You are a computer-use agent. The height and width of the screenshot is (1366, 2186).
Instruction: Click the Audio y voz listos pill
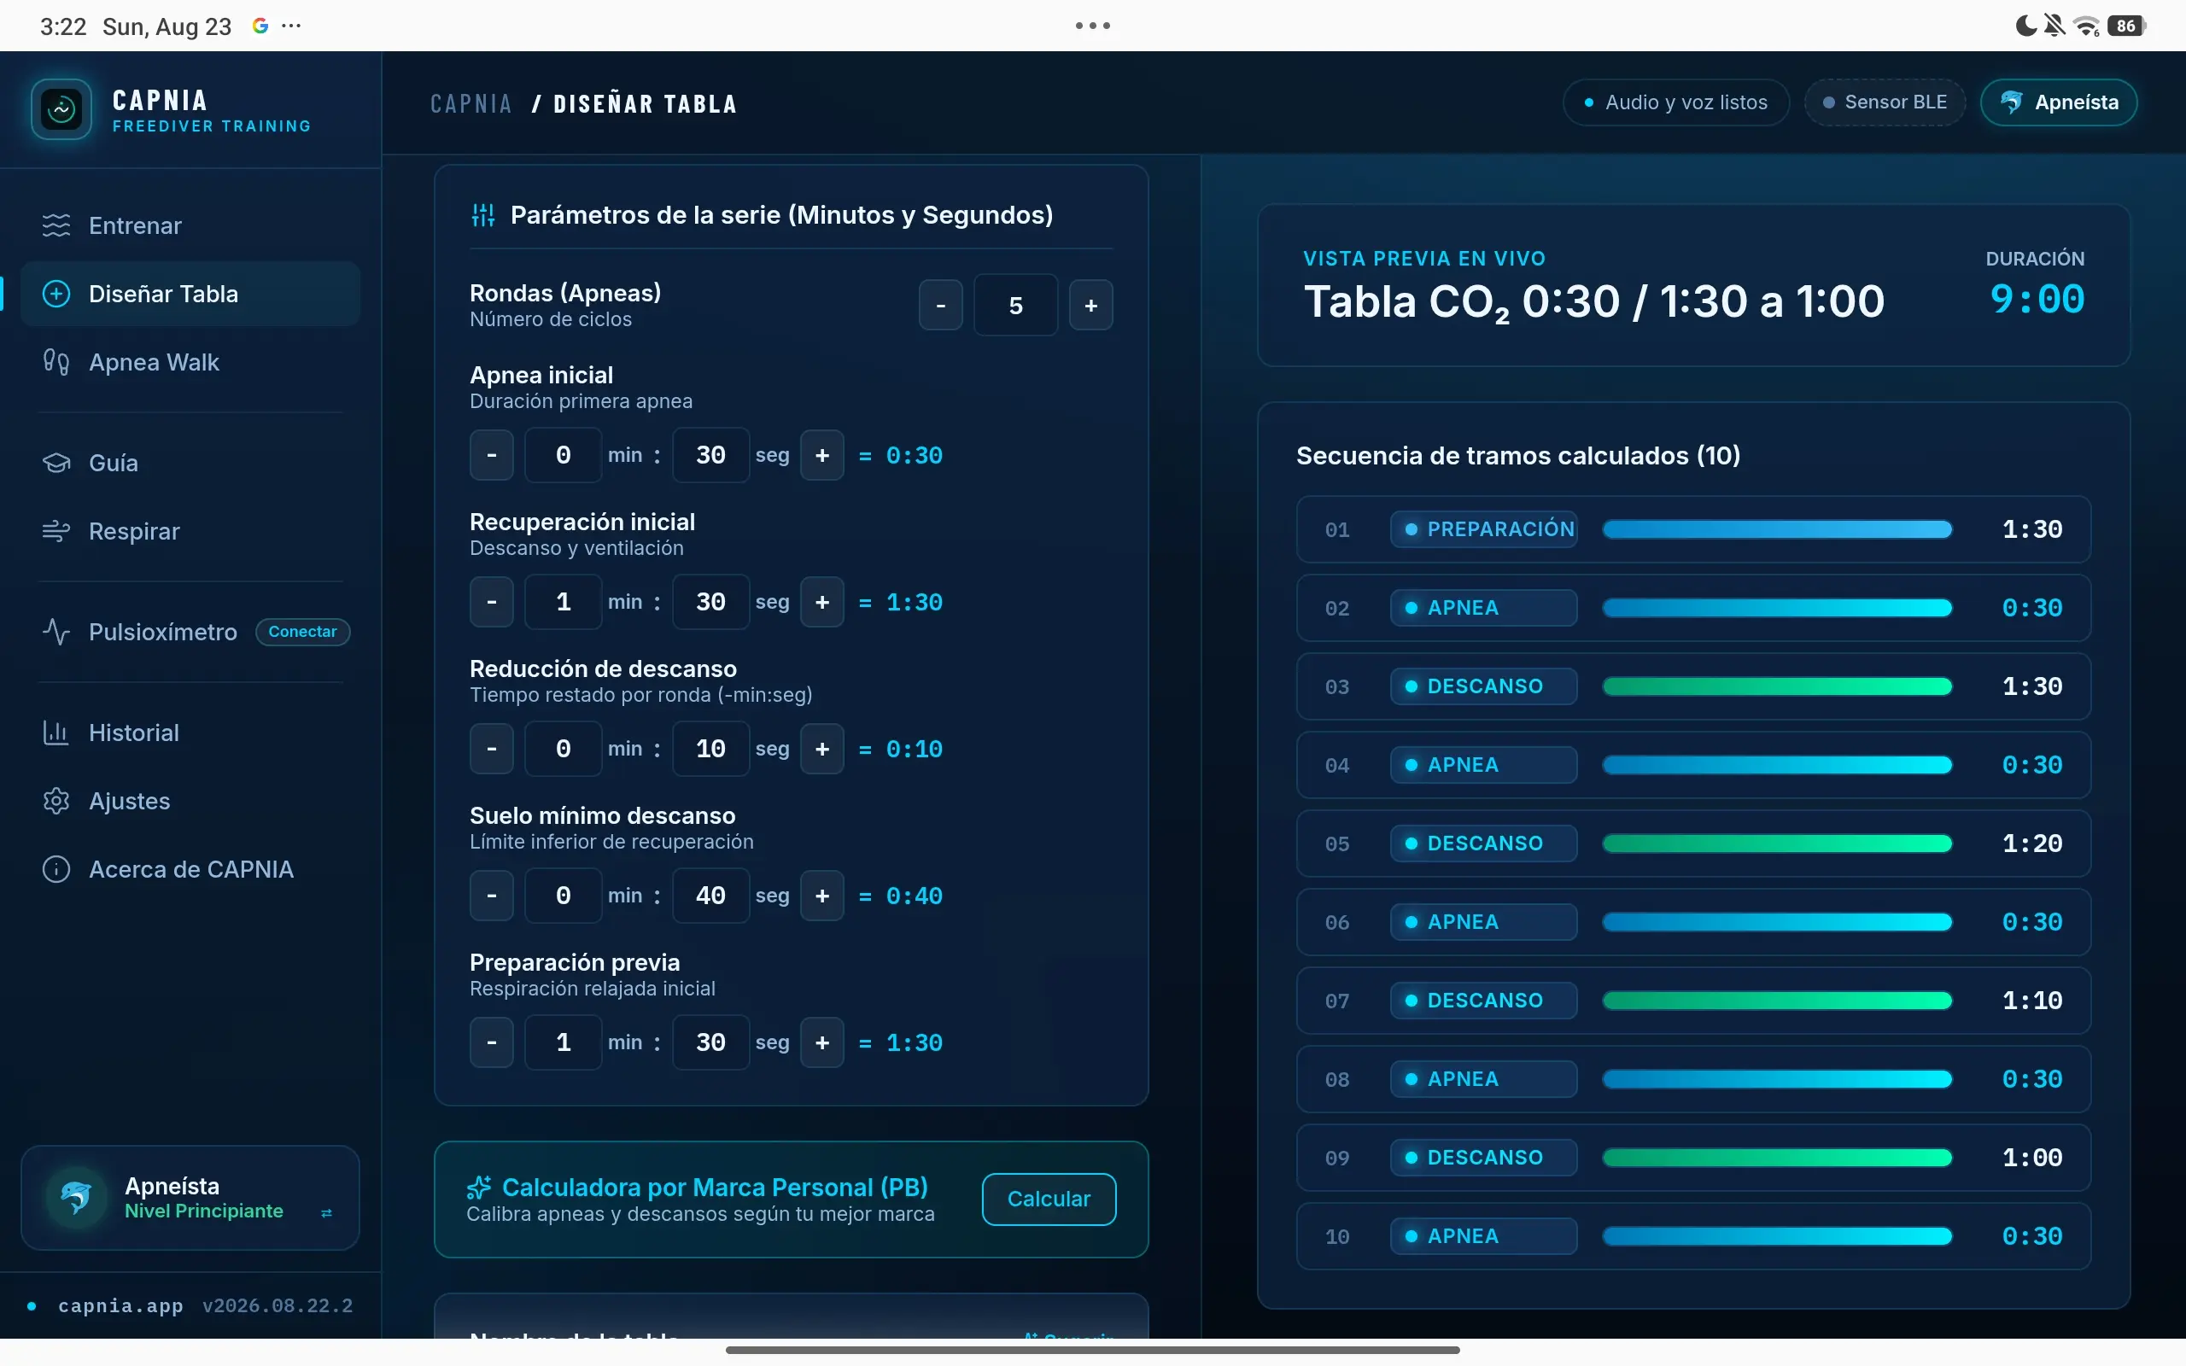(1676, 102)
